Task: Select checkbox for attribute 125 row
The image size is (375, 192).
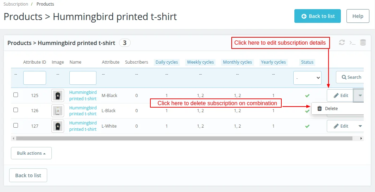Action: [15, 95]
